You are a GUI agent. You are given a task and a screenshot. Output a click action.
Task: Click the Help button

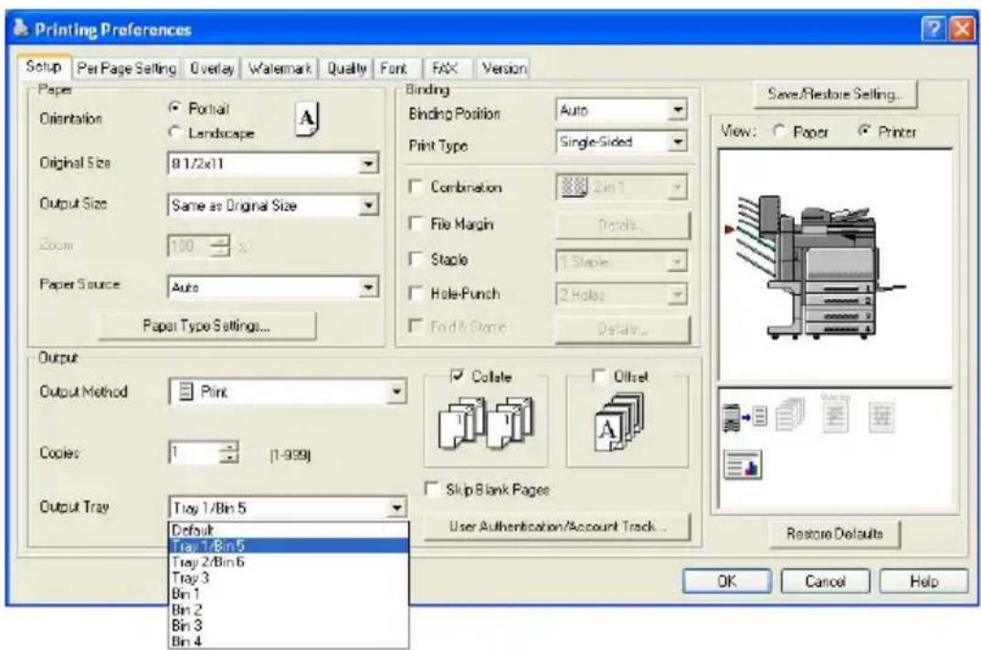tap(924, 582)
